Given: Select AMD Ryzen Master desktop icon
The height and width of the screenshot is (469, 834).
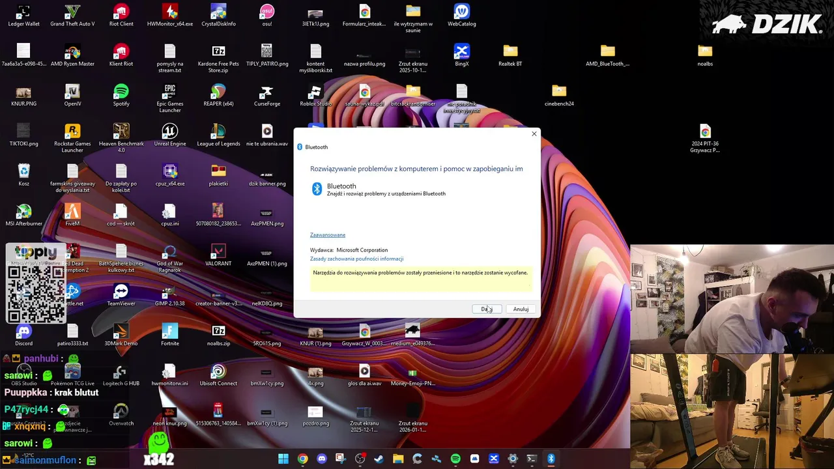Looking at the screenshot, I should (72, 56).
